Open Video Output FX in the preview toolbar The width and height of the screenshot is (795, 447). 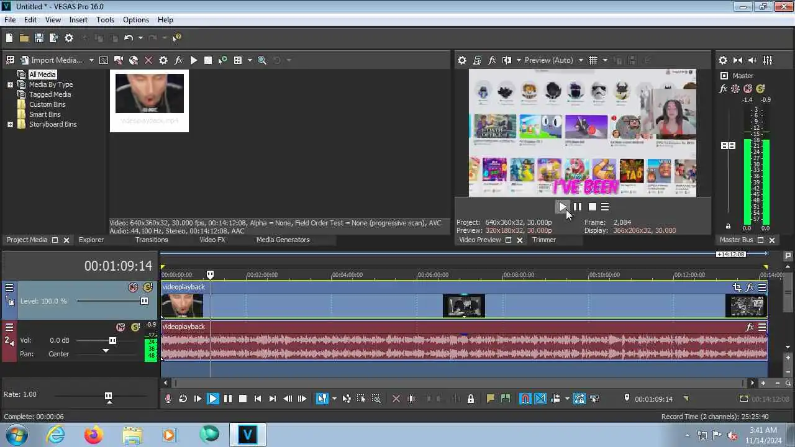coord(492,60)
